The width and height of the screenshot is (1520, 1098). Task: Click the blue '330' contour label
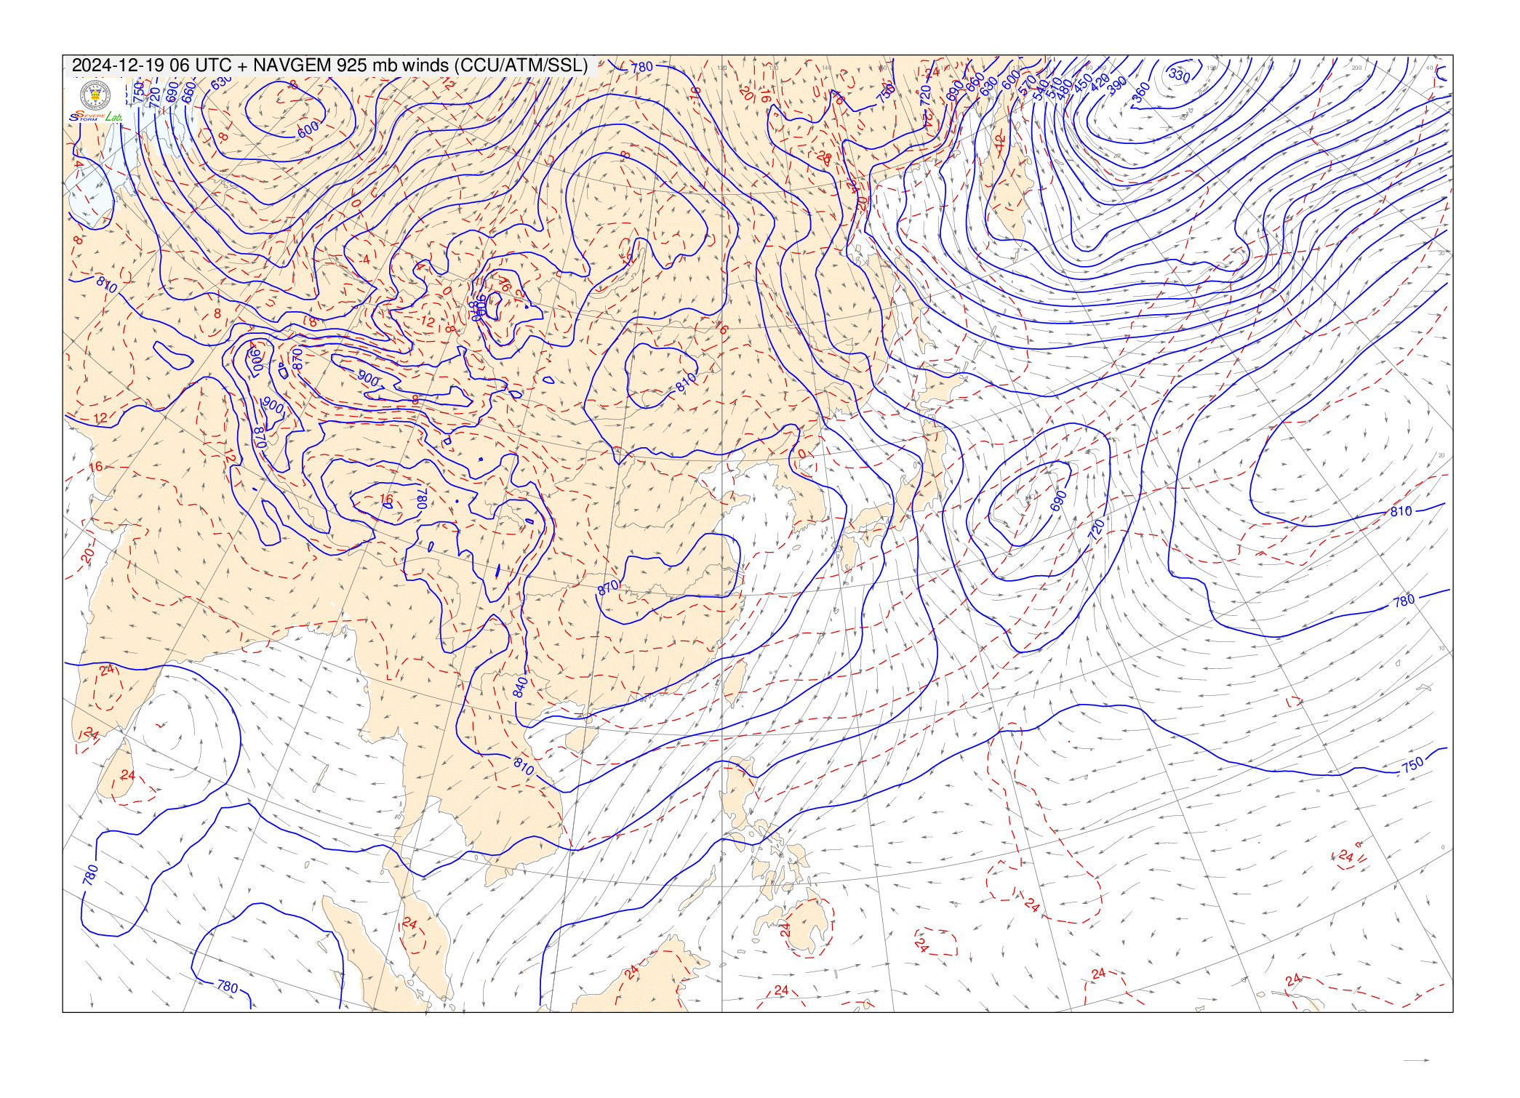point(1179,75)
